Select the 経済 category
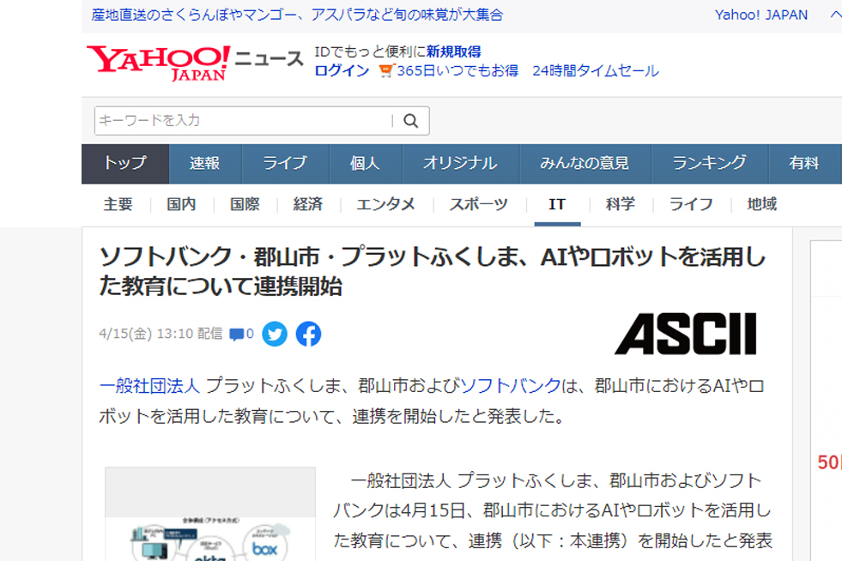 click(x=308, y=204)
